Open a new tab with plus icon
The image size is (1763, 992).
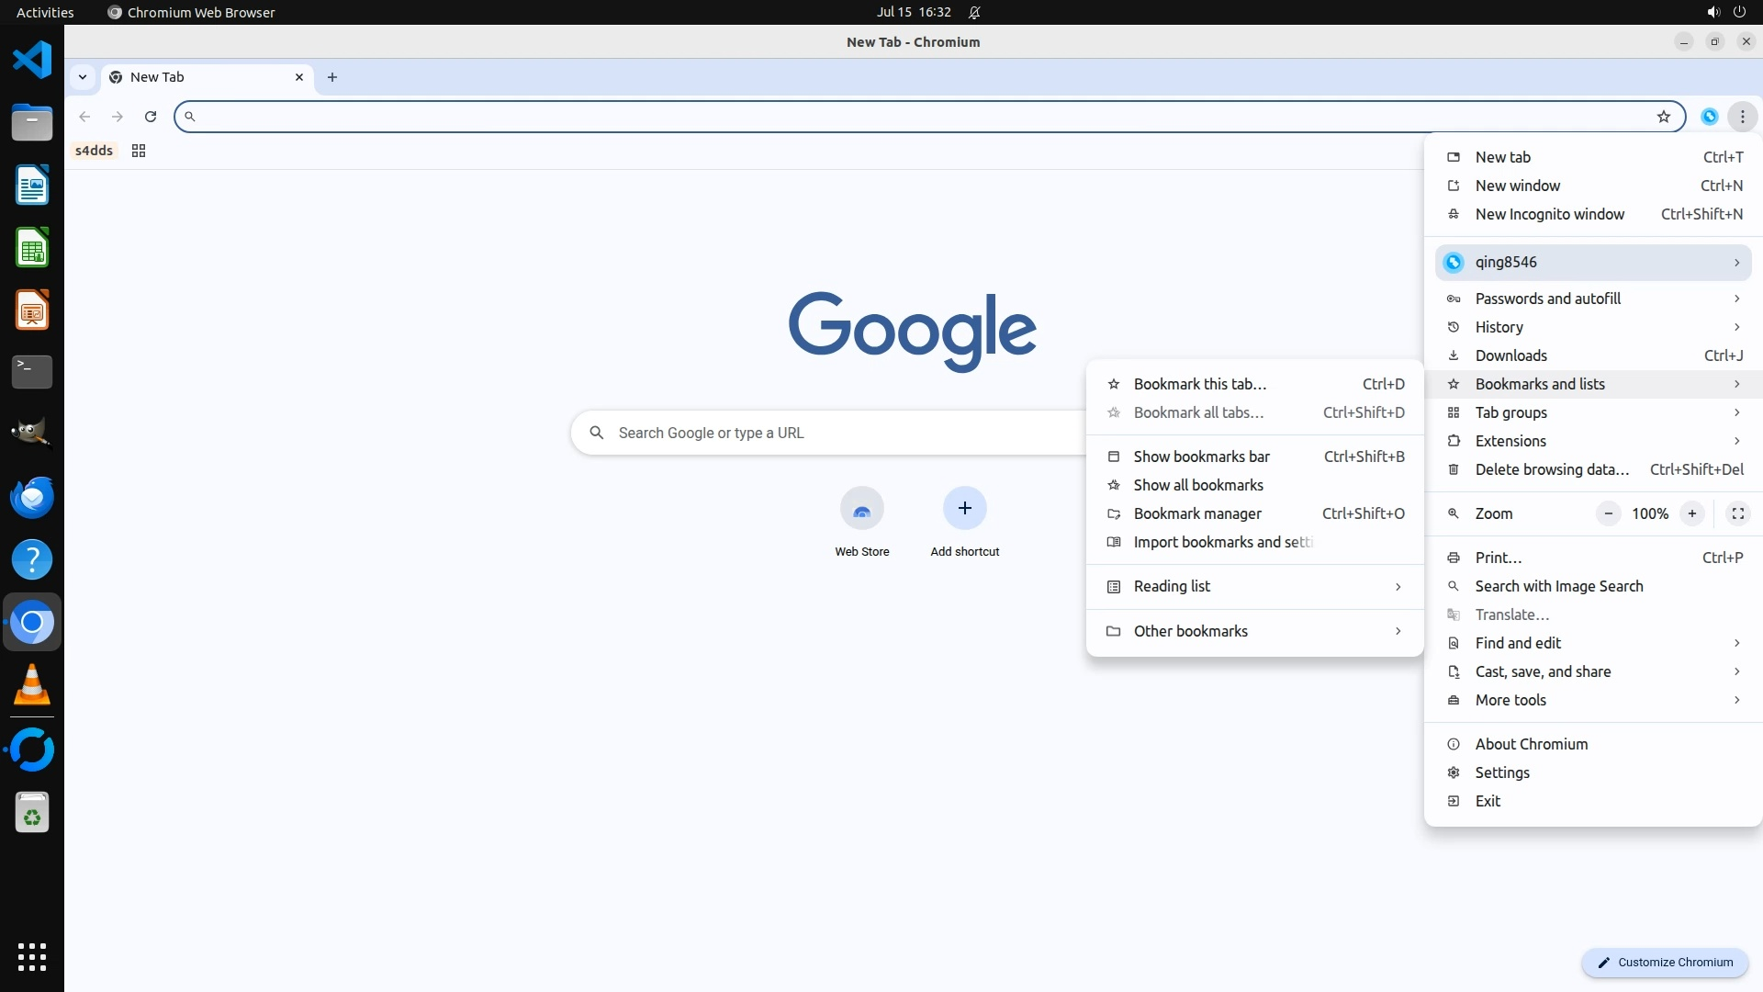(332, 77)
